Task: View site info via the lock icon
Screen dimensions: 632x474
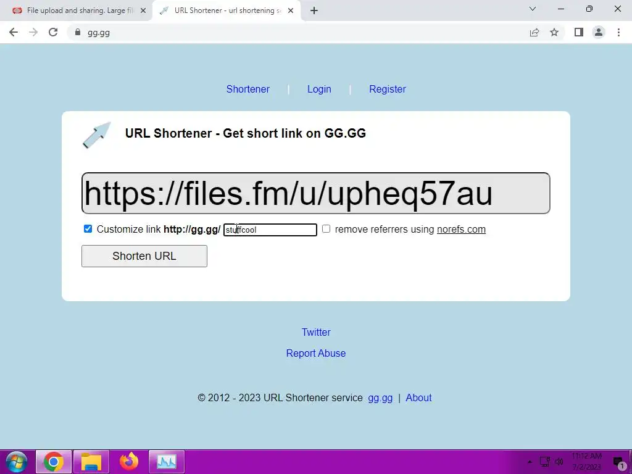Action: (77, 32)
